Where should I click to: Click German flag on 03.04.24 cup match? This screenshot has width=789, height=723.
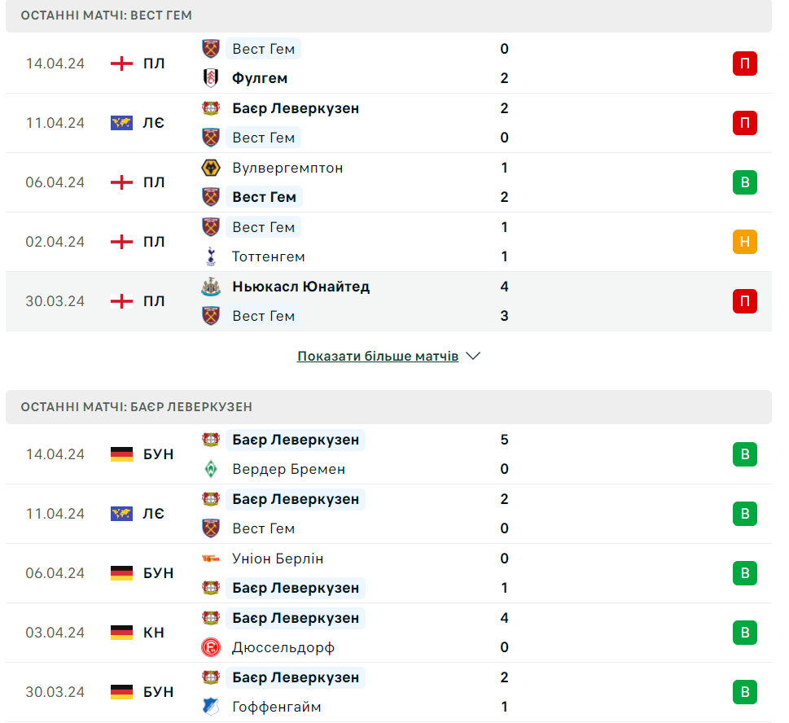pyautogui.click(x=121, y=633)
